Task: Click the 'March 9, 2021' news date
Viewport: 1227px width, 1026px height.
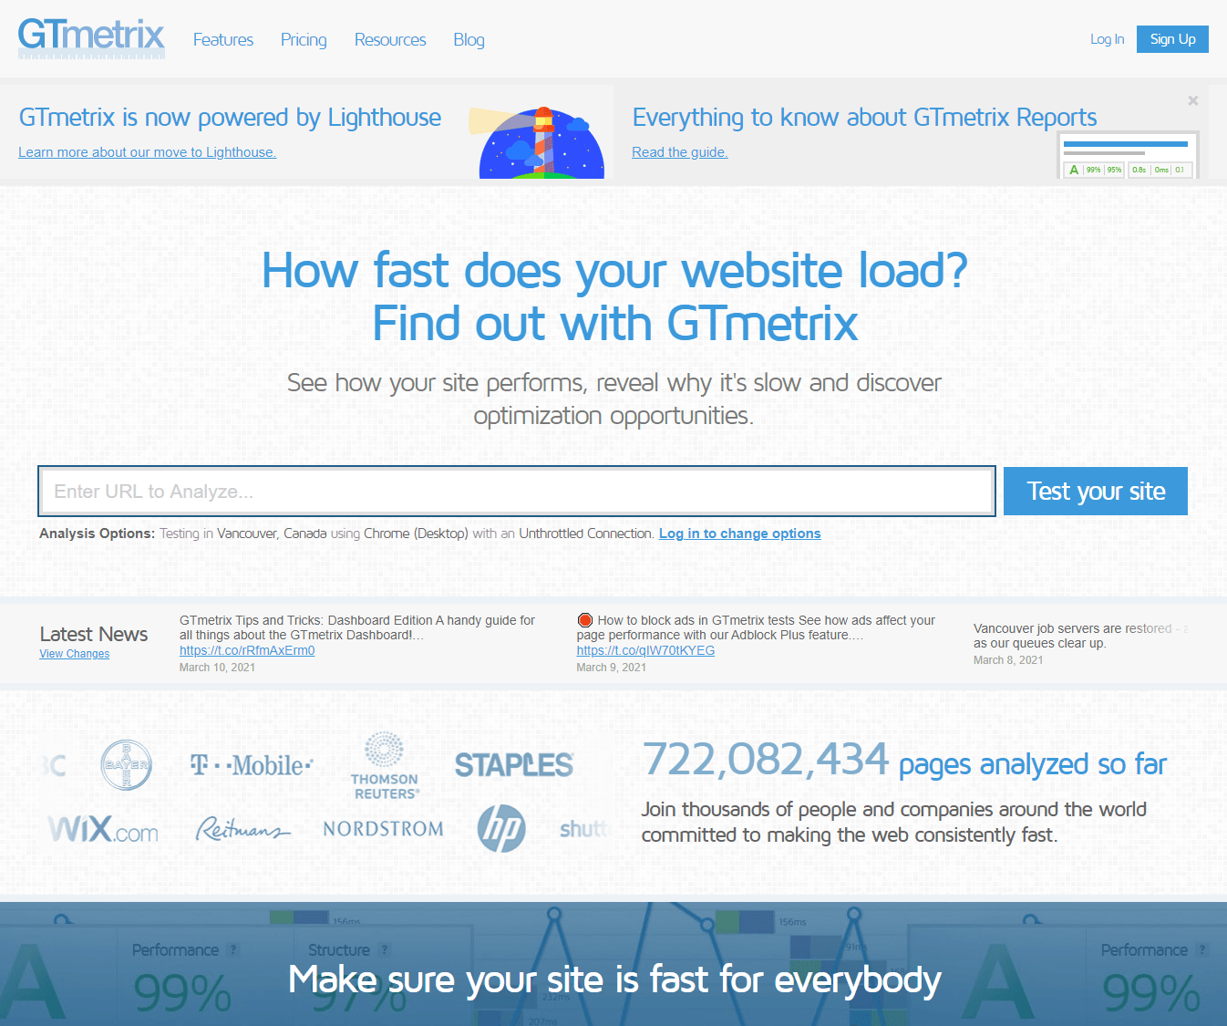Action: (x=611, y=668)
